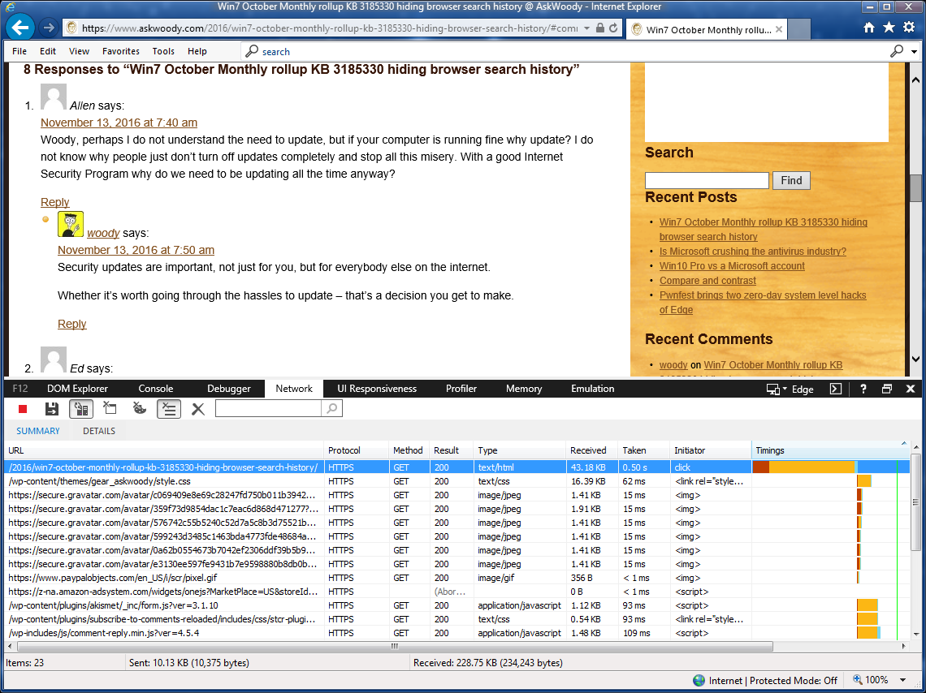
Task: Open 'Is Microsoft crushing the antivirus industry?' post
Action: (x=752, y=252)
